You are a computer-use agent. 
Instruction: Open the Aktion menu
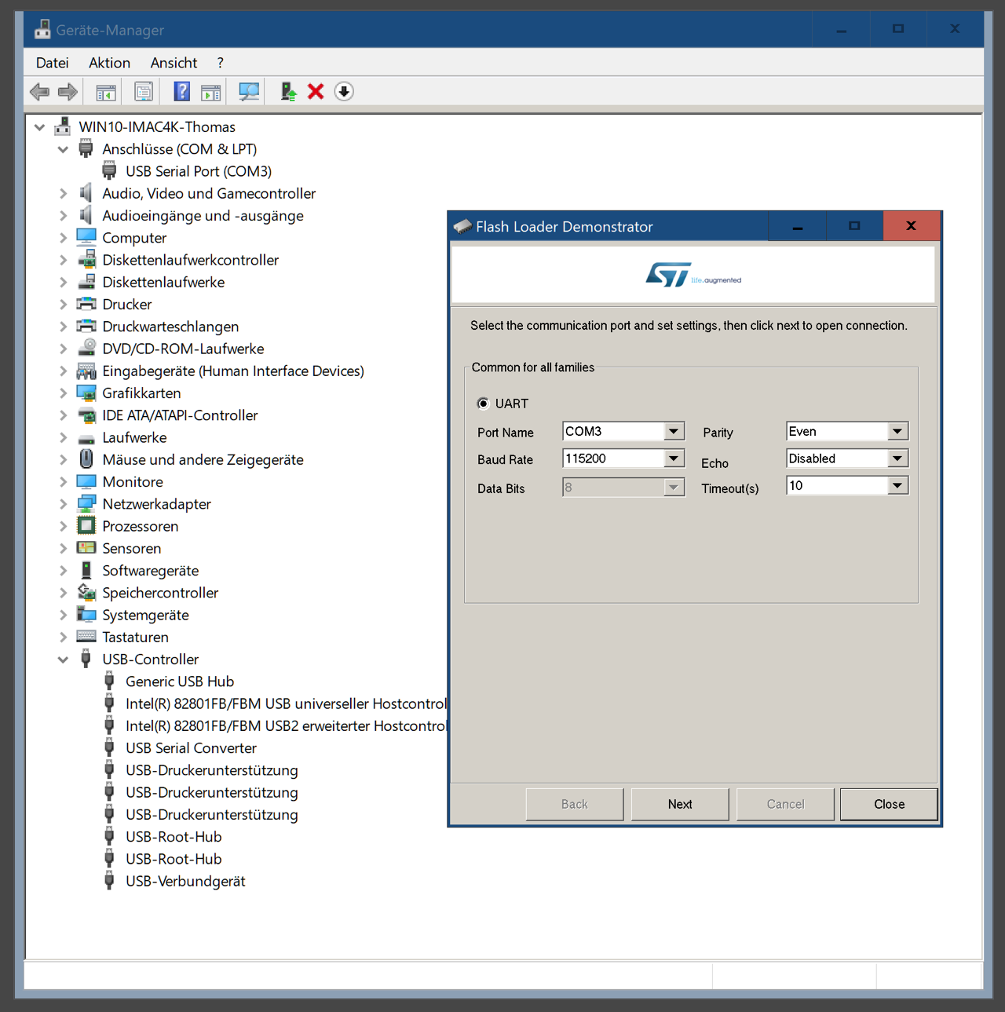point(109,63)
